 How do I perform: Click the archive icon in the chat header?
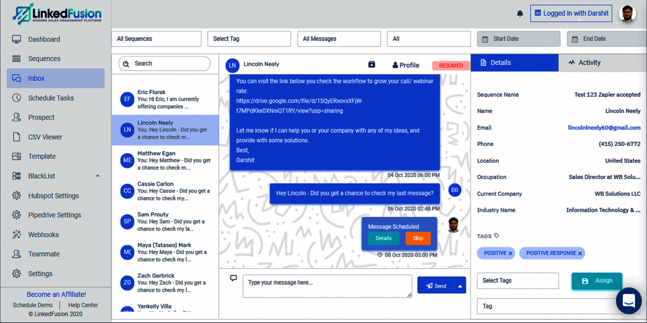point(372,64)
